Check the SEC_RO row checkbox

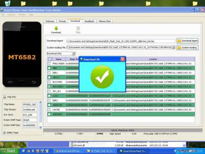[x=49, y=91]
